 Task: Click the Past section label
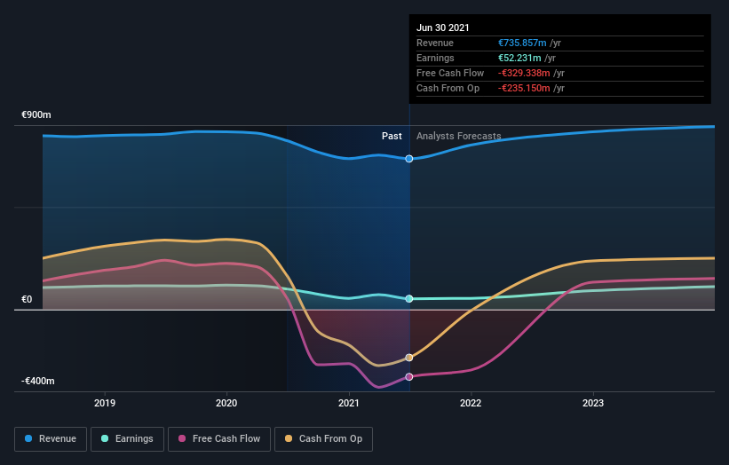[392, 136]
